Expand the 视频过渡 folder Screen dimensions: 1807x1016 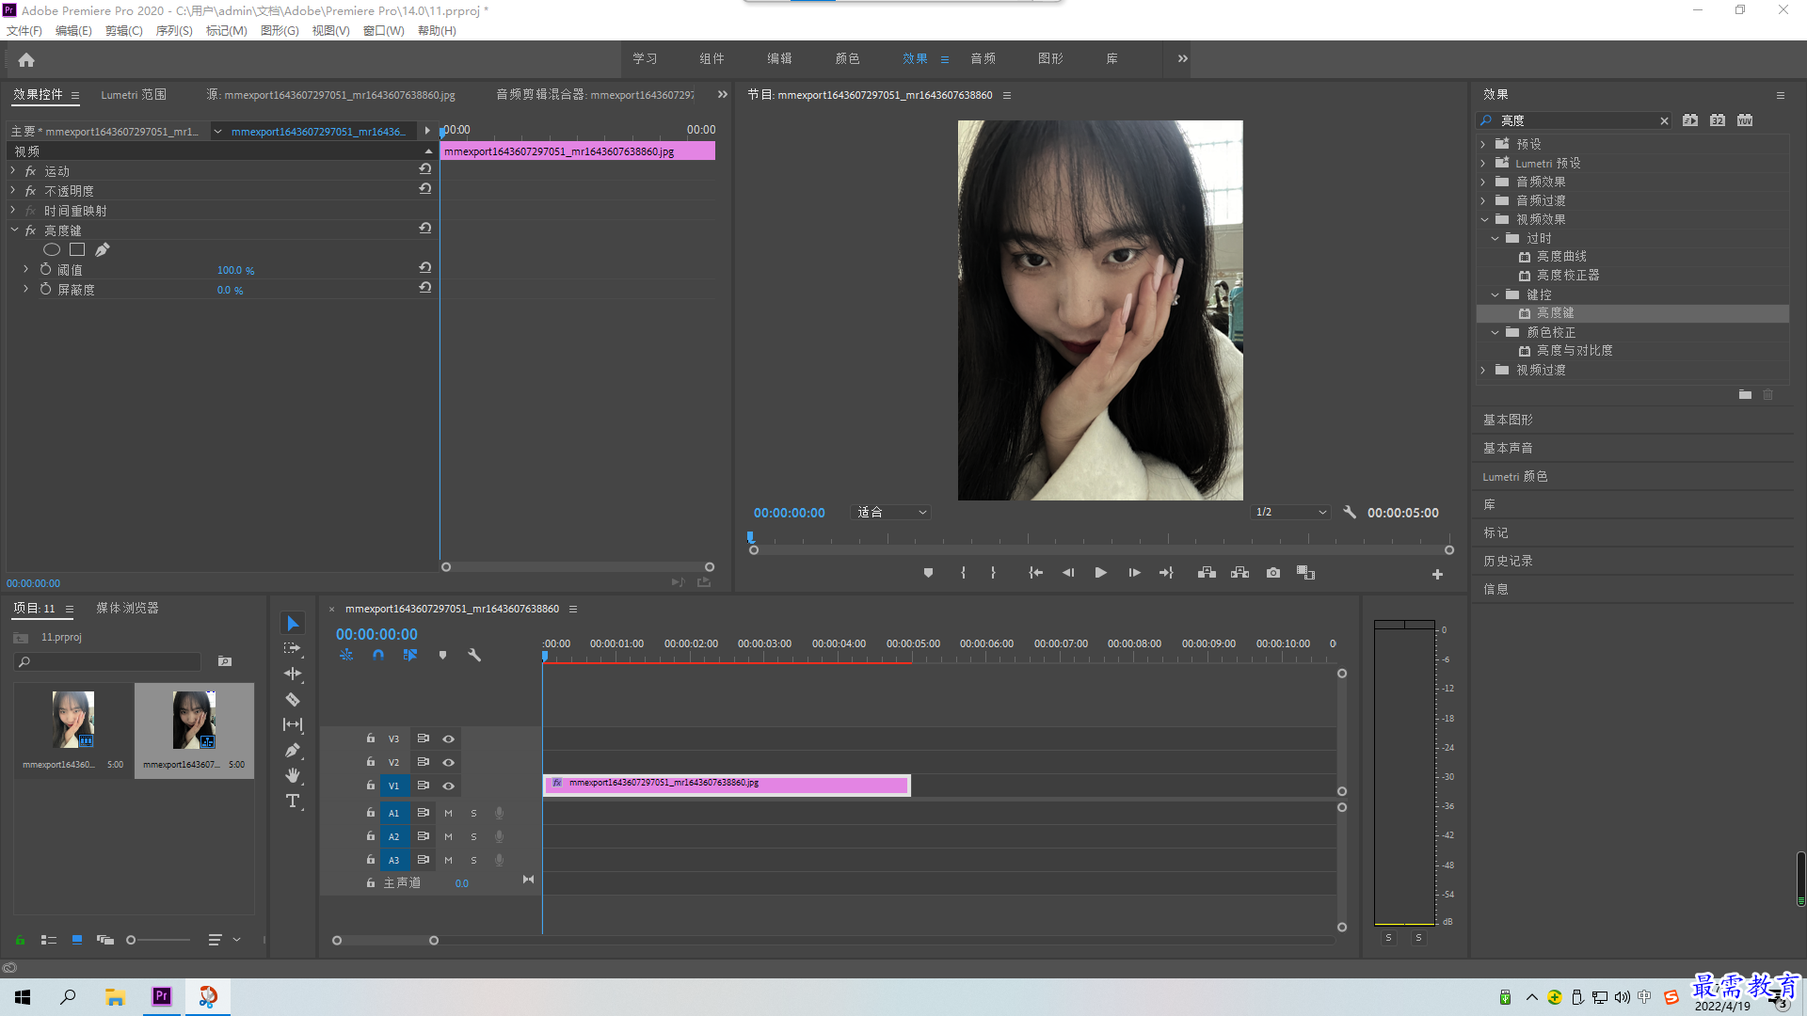(1483, 370)
